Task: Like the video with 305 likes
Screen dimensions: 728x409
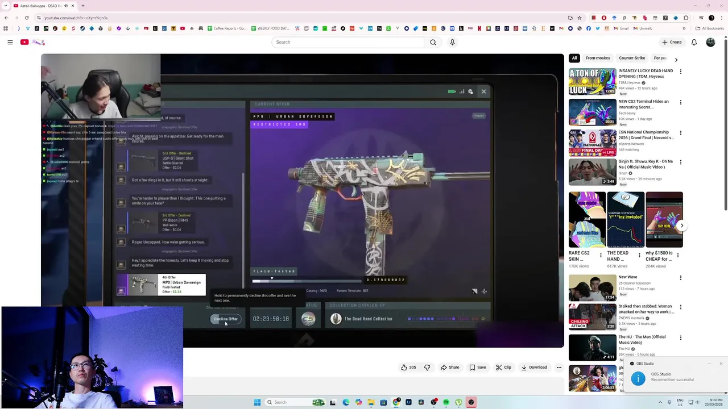Action: tap(408, 368)
